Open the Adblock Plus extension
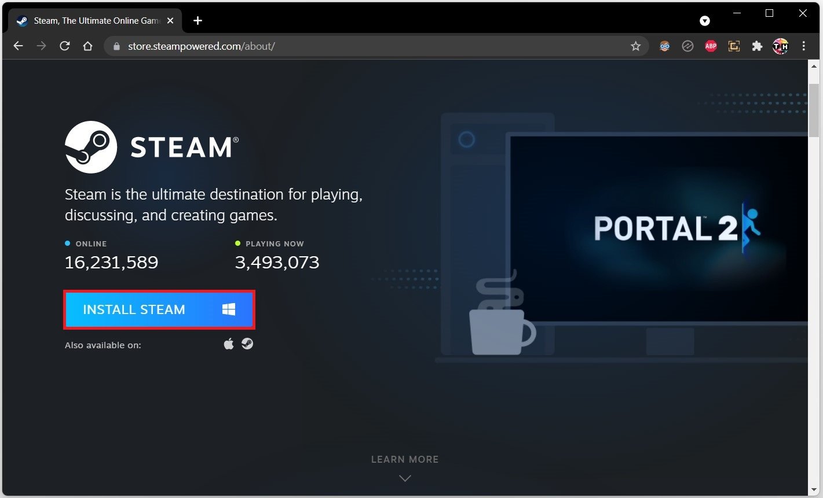The width and height of the screenshot is (823, 498). [x=711, y=46]
